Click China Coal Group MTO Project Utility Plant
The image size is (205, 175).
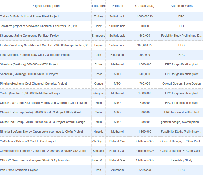coord(40,112)
